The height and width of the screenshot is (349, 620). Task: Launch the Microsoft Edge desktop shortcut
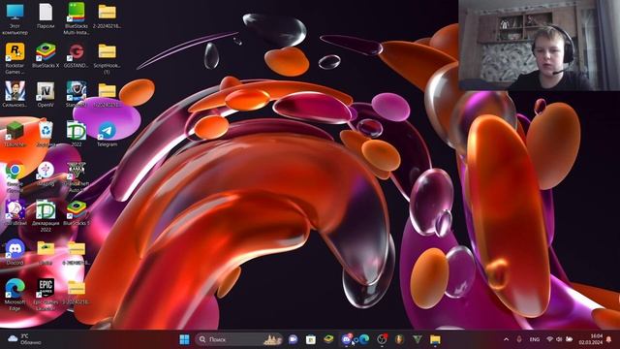click(x=15, y=295)
